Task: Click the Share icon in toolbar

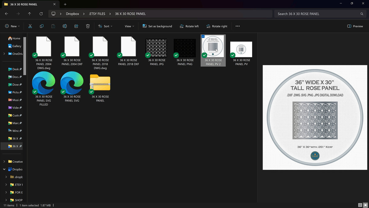Action: point(76,26)
